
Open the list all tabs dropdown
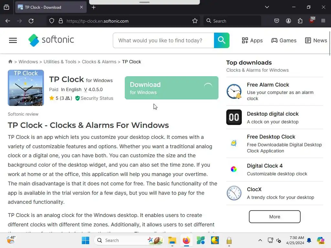click(267, 7)
